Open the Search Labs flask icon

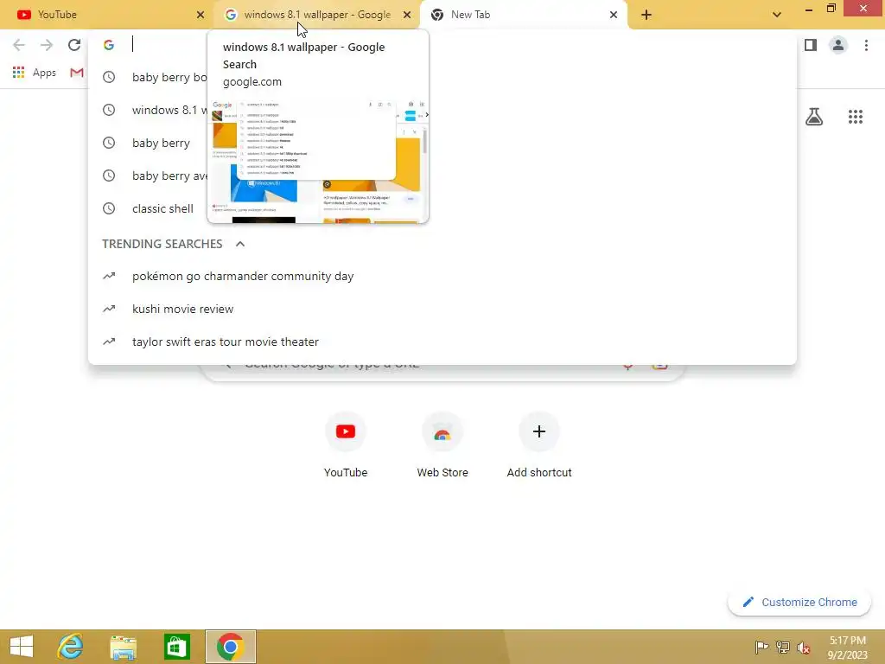click(x=814, y=117)
